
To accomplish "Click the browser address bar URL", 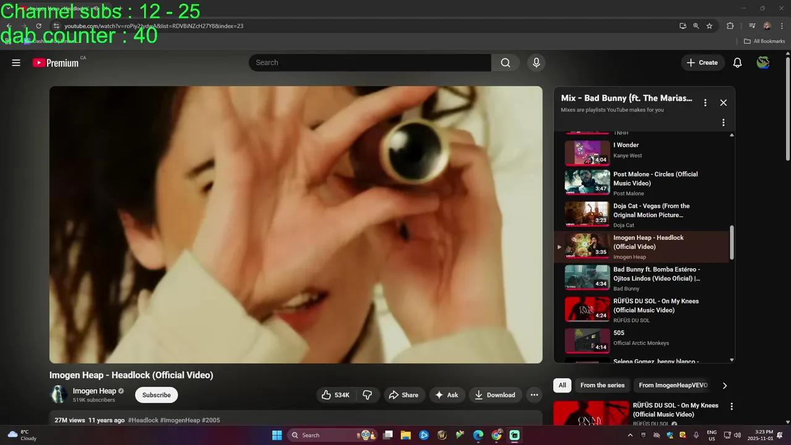I will click(154, 26).
